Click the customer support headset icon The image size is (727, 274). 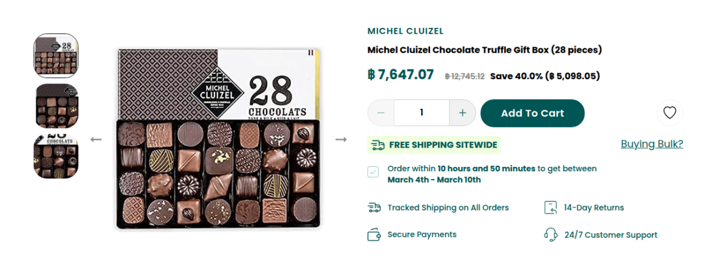coord(550,235)
